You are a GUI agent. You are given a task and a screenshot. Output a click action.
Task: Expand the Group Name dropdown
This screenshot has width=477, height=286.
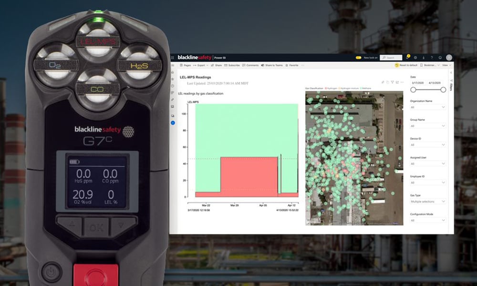tap(428, 126)
